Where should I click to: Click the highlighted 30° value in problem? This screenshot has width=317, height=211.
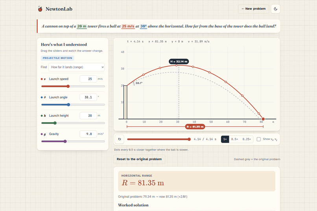144,26
